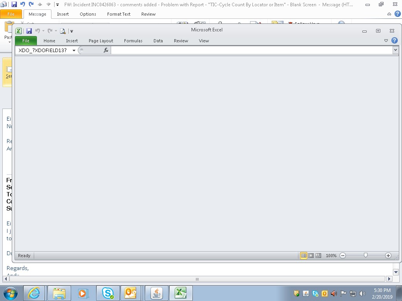Collapse the Excel ribbon with the chevron
The image size is (402, 301).
tap(386, 40)
